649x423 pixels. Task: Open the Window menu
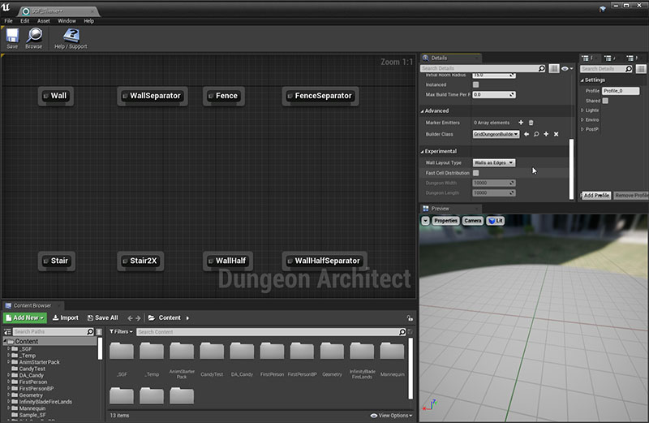[67, 21]
